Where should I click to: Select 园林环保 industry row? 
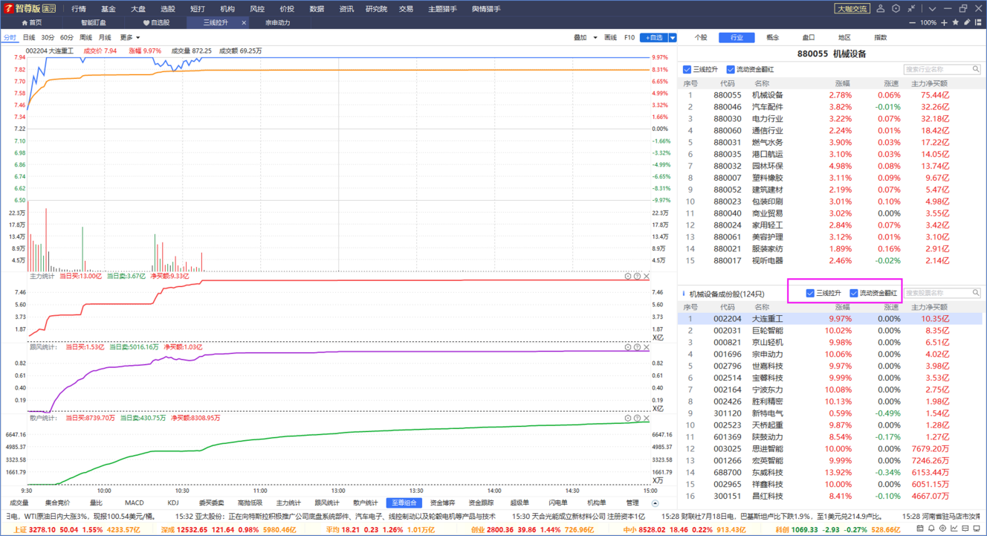(x=830, y=166)
